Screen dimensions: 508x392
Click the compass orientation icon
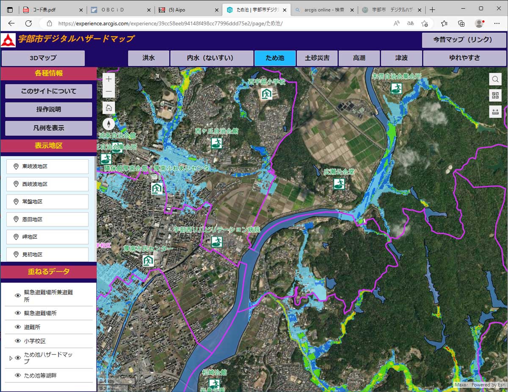pyautogui.click(x=109, y=124)
